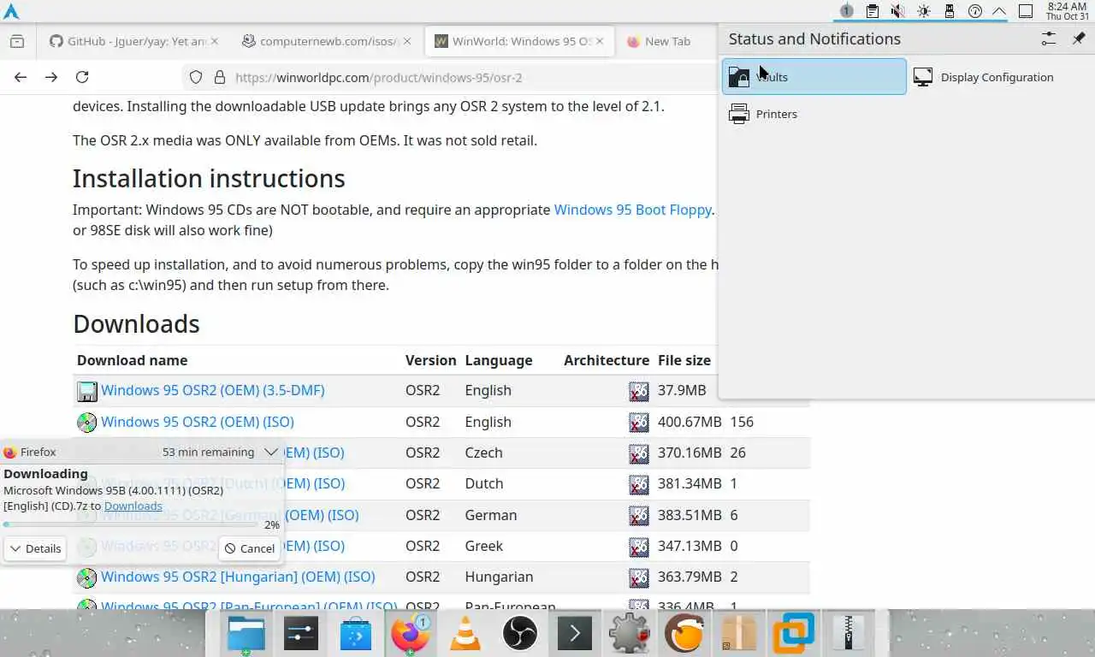Switch to the computernewb.com/isos tab
Image resolution: width=1095 pixels, height=657 pixels.
(327, 41)
